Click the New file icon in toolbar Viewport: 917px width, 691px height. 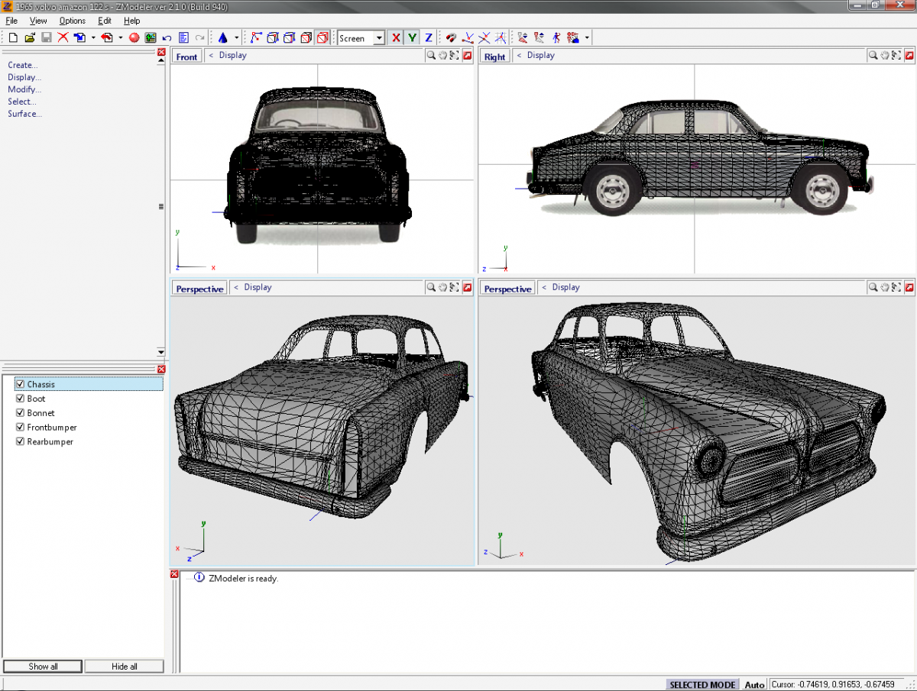(x=13, y=37)
